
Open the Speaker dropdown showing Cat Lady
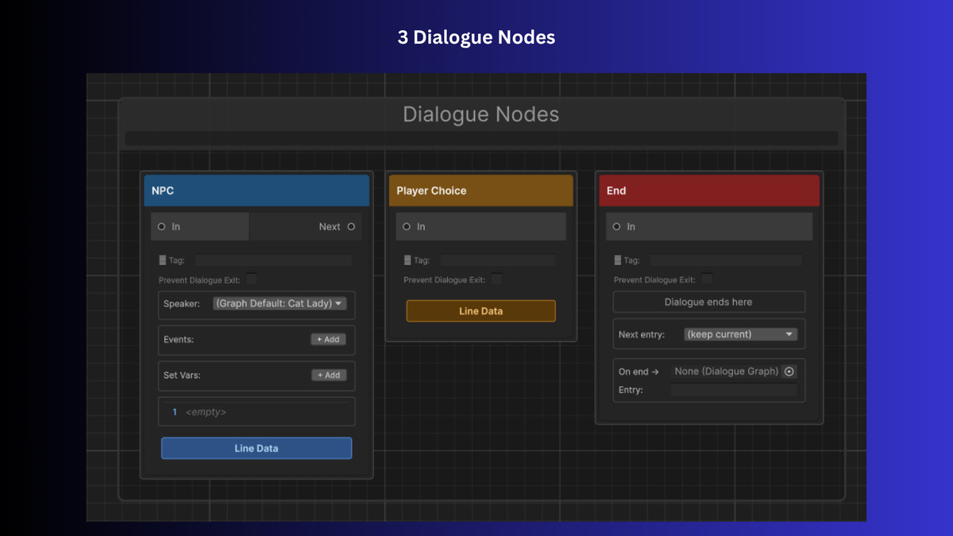pos(280,303)
